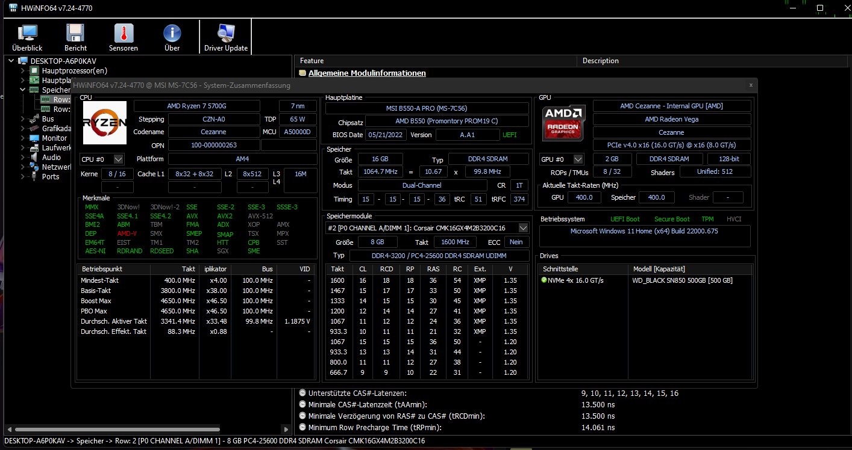852x450 pixels.
Task: Click the Monitor tree icon
Action: pos(35,138)
